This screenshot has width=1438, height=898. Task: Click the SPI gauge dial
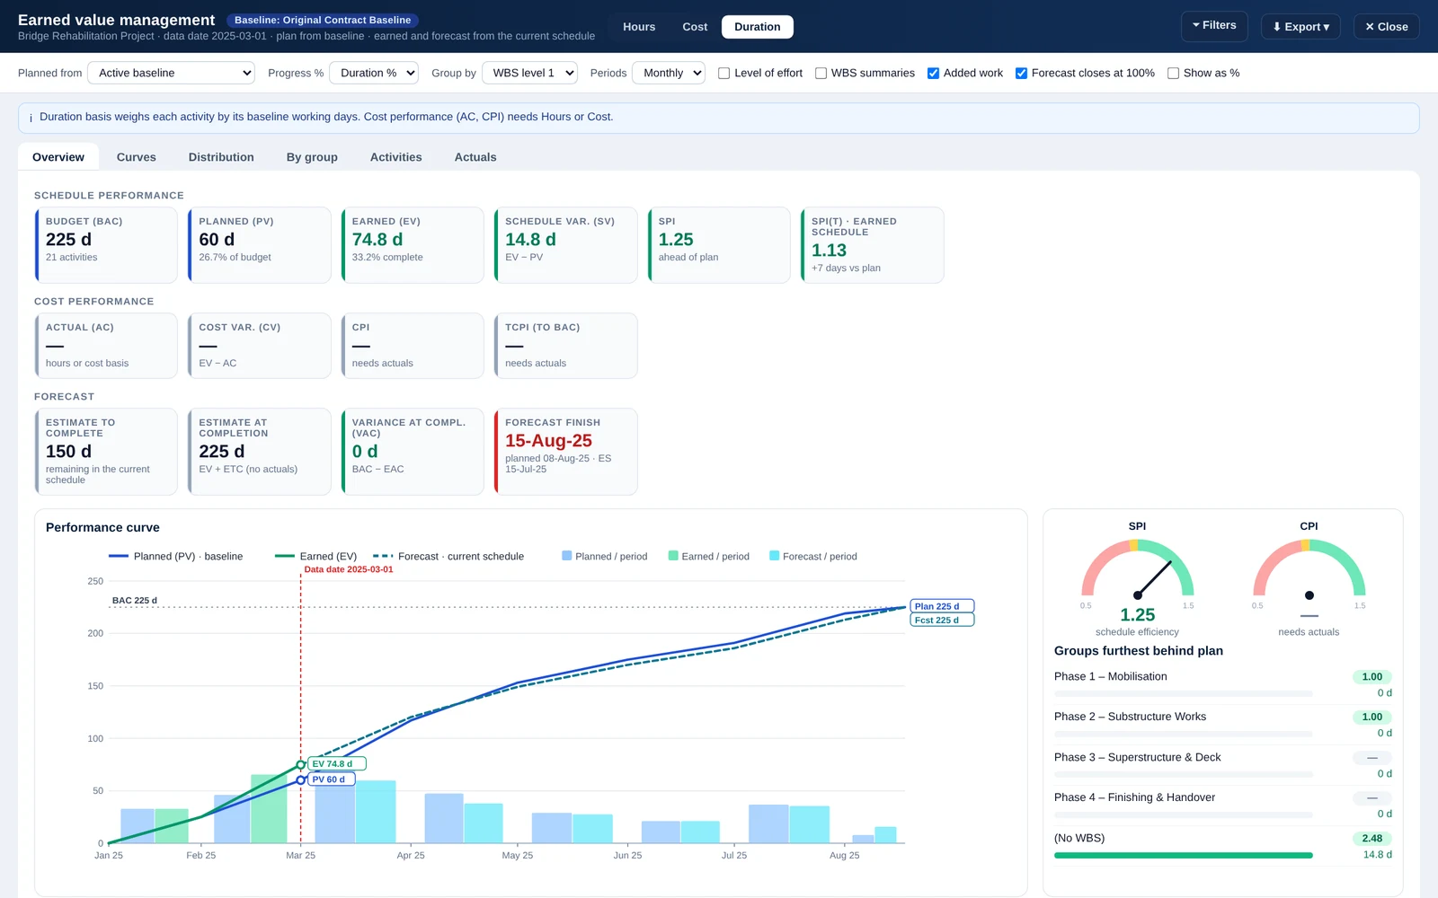point(1137,569)
